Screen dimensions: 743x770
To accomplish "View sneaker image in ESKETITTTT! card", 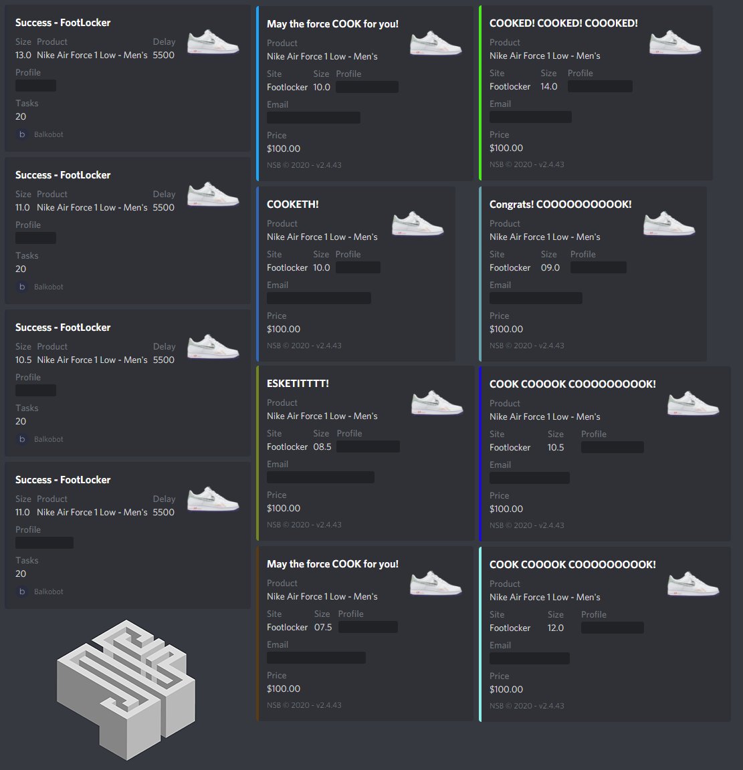I will tap(437, 403).
